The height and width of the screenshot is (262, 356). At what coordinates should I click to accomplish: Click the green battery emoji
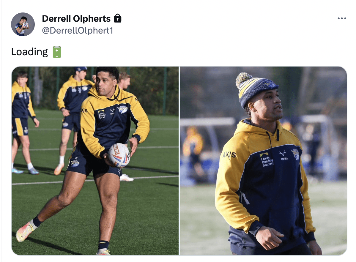pos(57,52)
